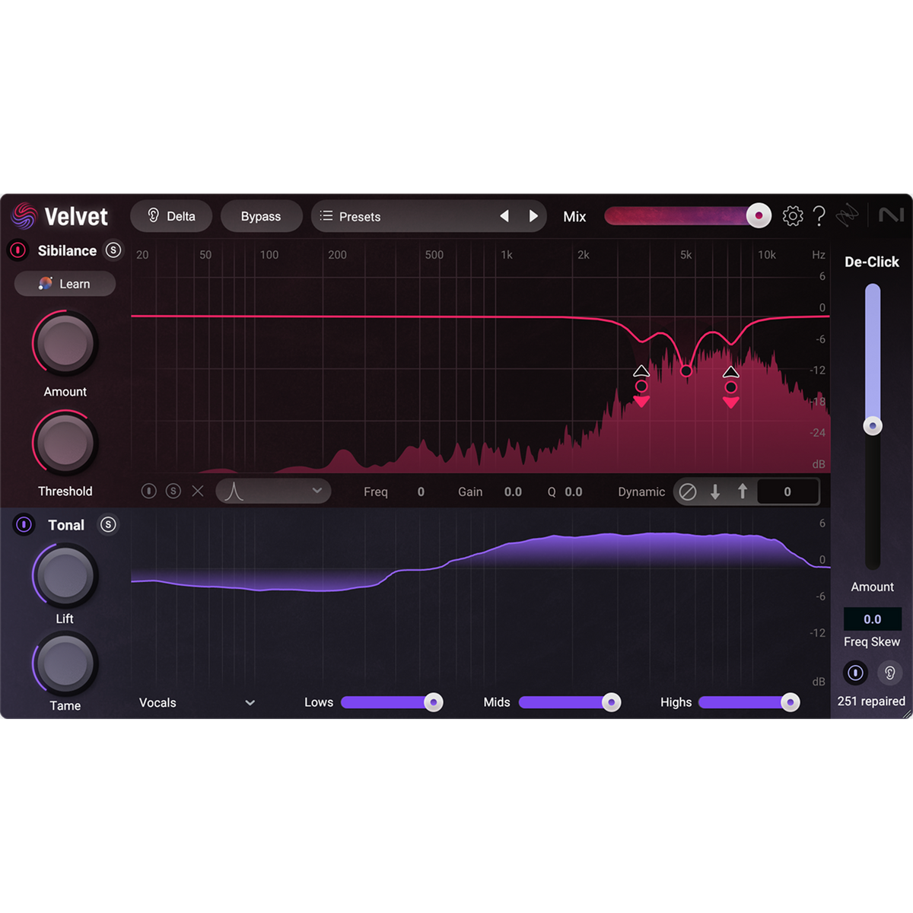Viewport: 913px width, 913px height.
Task: Click the "Freq Skew" label
Action: 872,642
